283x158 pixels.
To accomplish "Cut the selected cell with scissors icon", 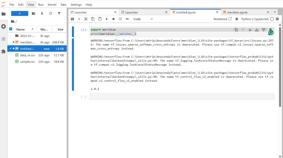I will (86, 19).
